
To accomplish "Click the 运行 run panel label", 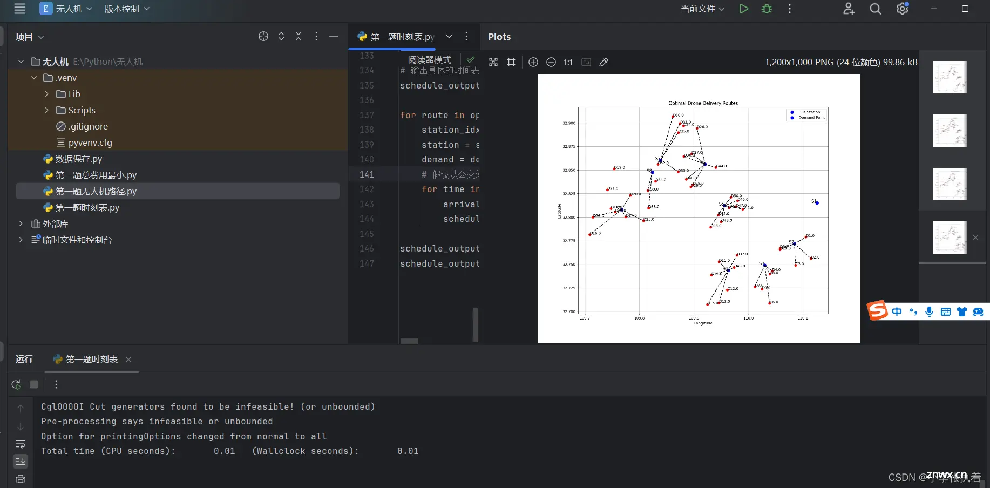I will tap(24, 360).
